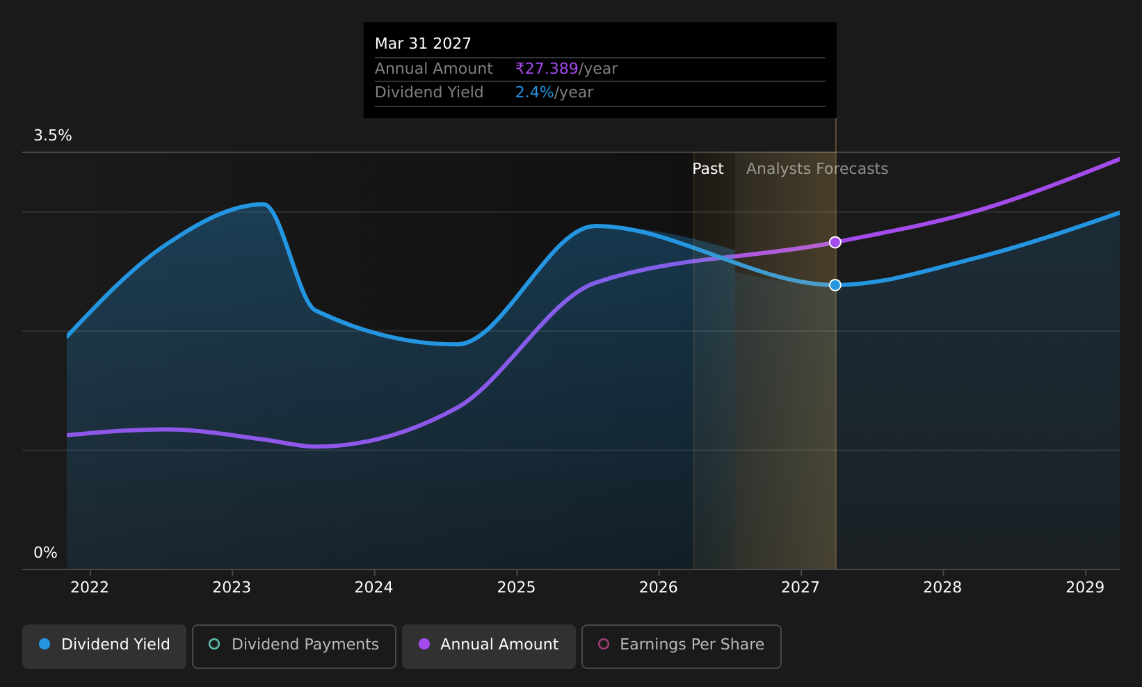Screen dimensions: 1142x687
Task: Toggle the Annual Amount series
Action: [x=488, y=646]
